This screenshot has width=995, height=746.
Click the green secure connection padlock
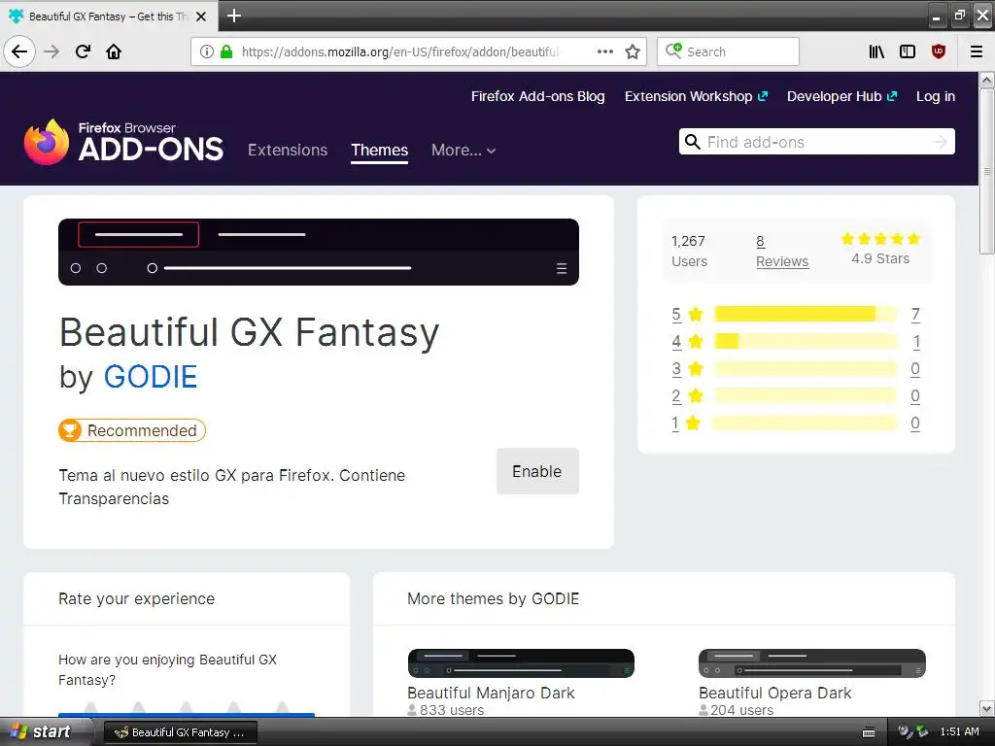pos(226,51)
